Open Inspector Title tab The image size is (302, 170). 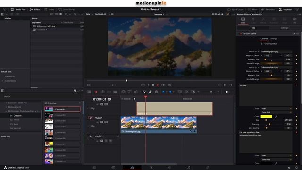[253, 28]
